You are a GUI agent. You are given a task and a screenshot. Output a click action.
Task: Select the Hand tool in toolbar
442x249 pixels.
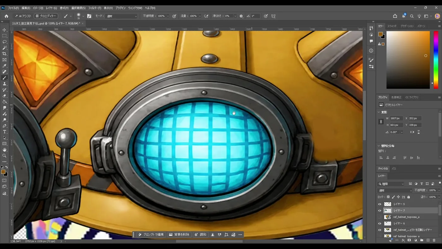point(4,150)
